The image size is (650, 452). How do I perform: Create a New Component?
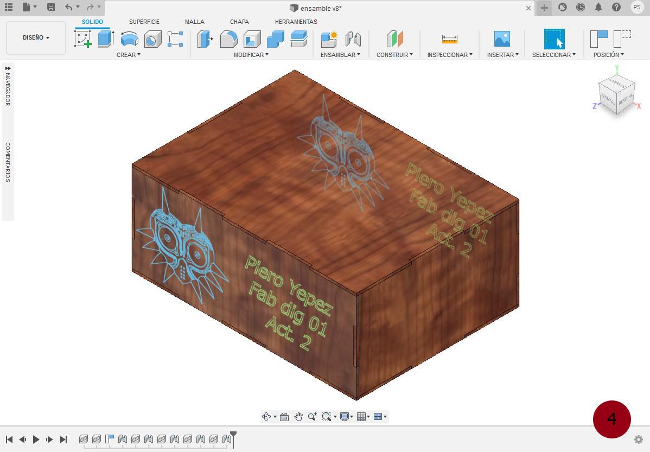click(x=329, y=39)
